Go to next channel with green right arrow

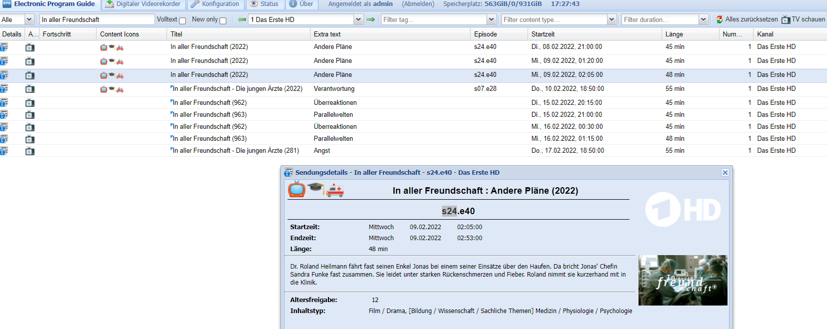(370, 19)
